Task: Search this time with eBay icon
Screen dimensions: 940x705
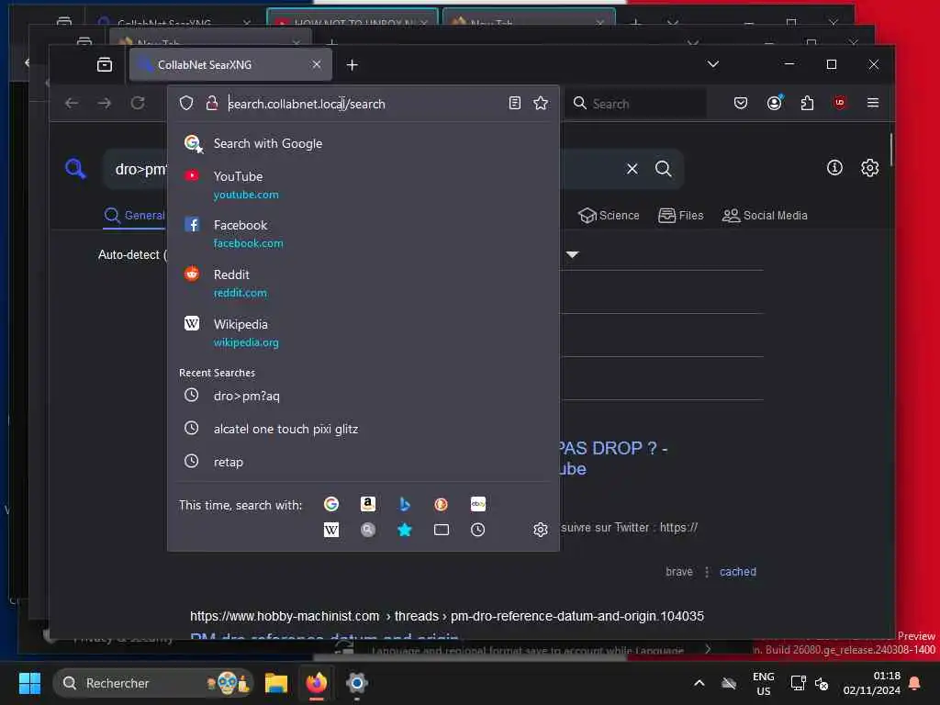Action: [x=477, y=504]
